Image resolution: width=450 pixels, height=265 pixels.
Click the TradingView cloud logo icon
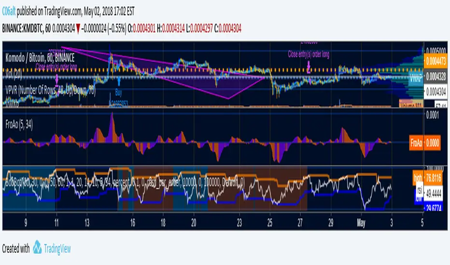pos(37,247)
